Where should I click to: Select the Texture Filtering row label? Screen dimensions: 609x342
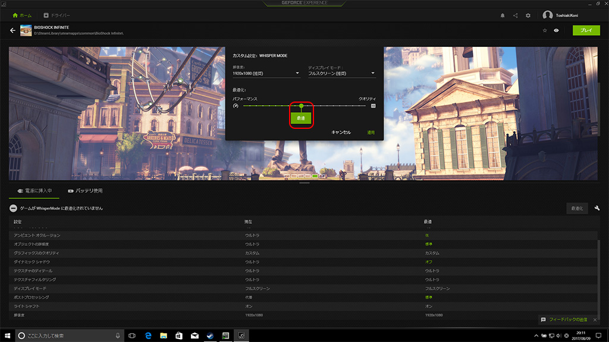(x=35, y=280)
